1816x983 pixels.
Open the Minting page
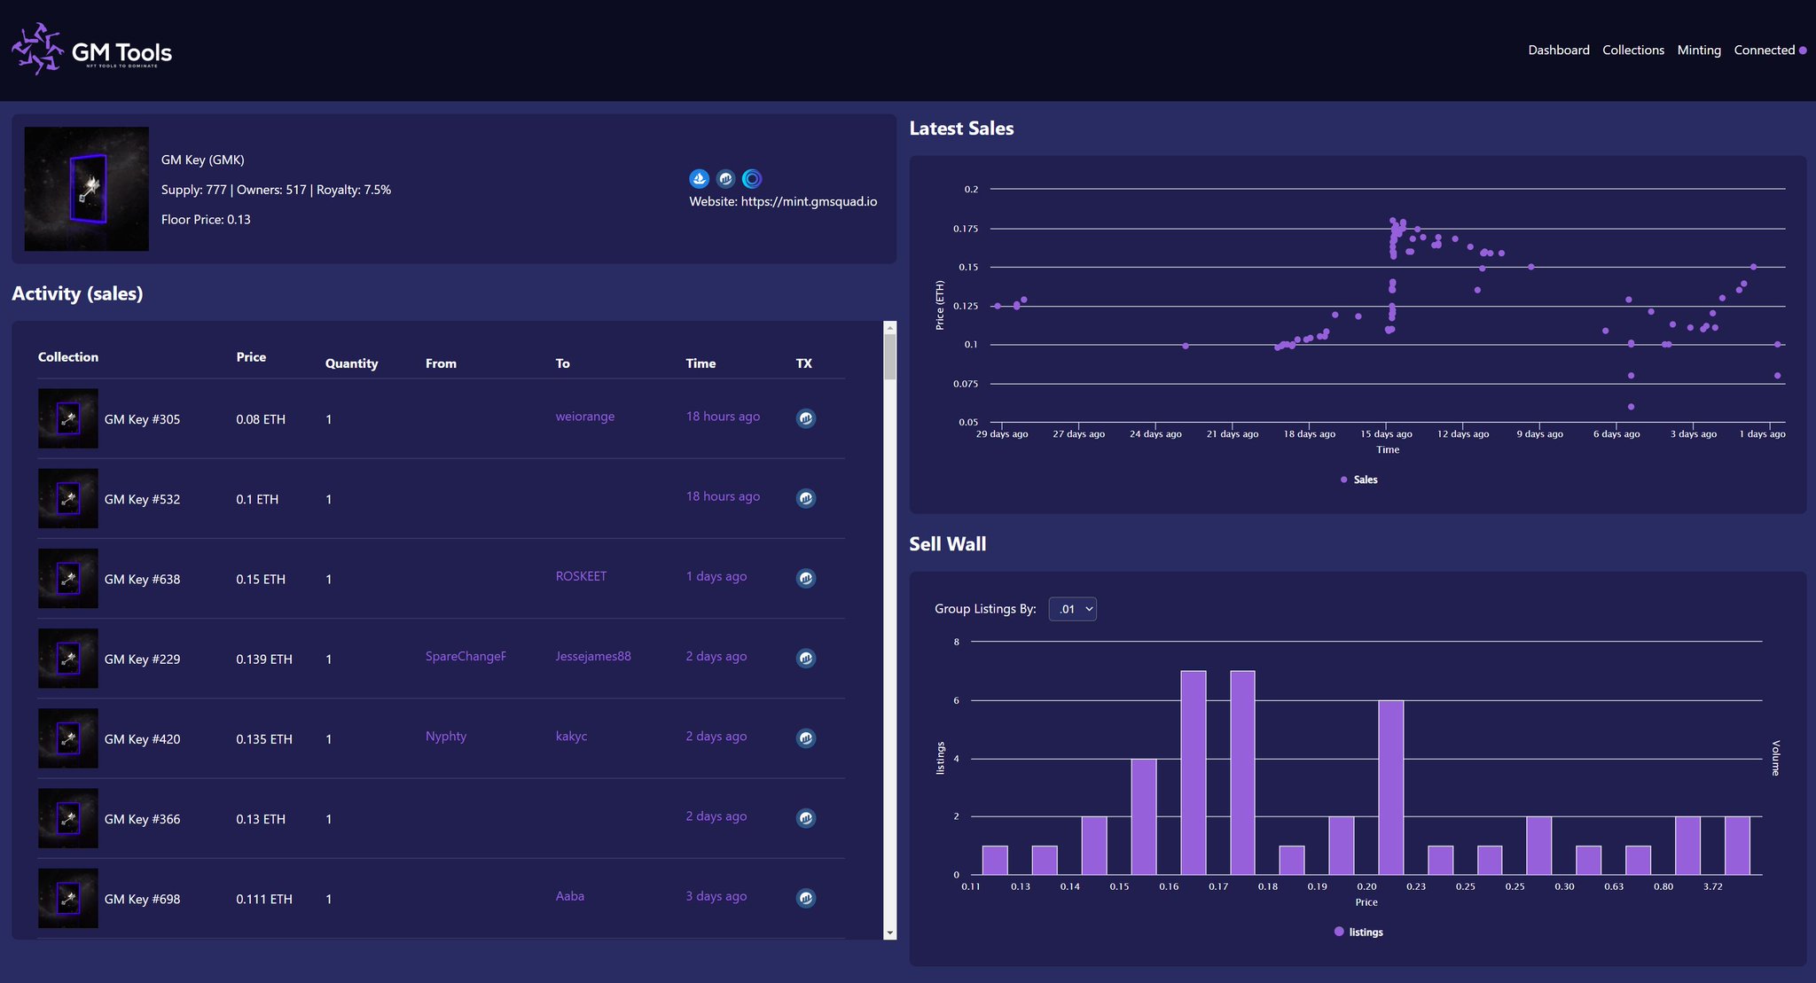point(1698,50)
